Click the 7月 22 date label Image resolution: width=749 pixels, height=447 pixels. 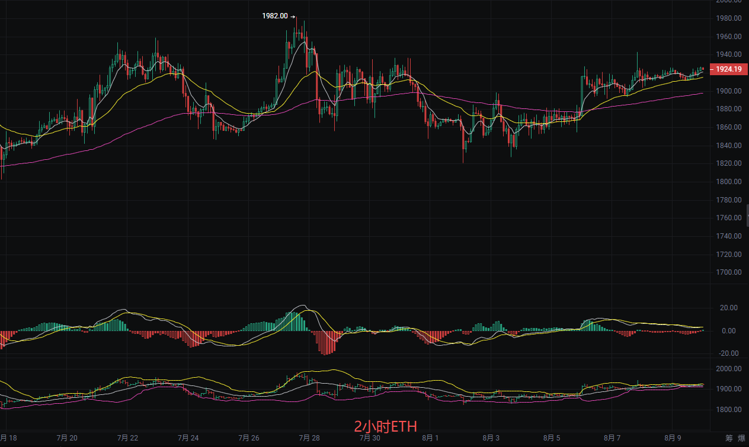point(127,438)
